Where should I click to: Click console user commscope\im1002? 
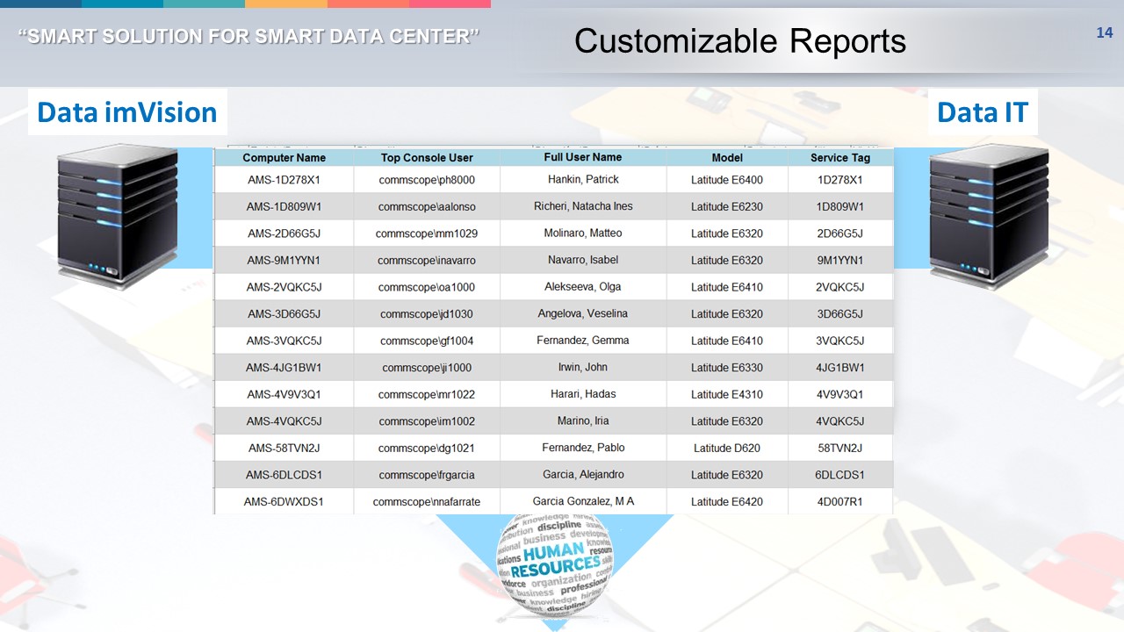coord(427,421)
